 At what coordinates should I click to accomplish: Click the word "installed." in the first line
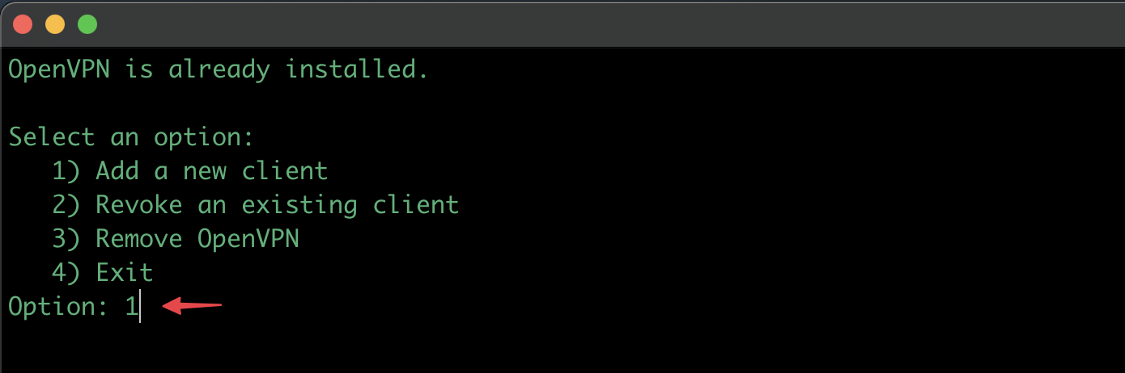click(x=357, y=69)
